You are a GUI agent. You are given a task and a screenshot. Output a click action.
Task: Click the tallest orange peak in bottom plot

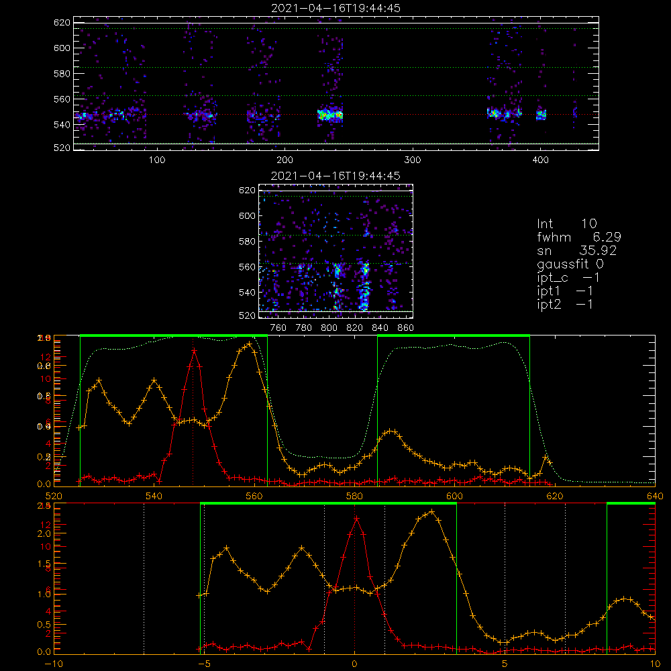[x=432, y=511]
